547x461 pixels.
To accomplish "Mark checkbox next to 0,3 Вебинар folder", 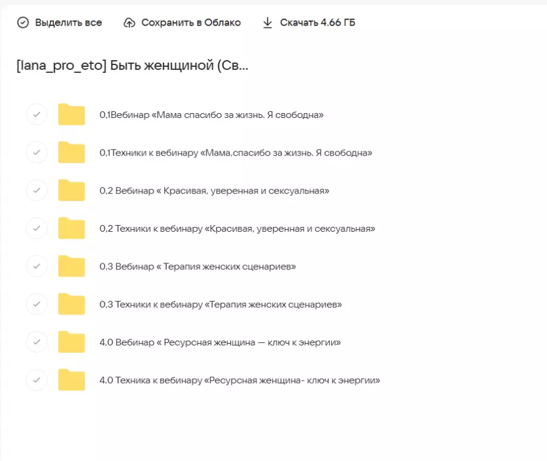I will (36, 266).
